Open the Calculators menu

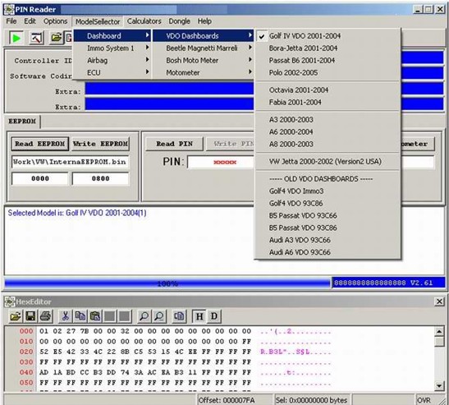[144, 21]
